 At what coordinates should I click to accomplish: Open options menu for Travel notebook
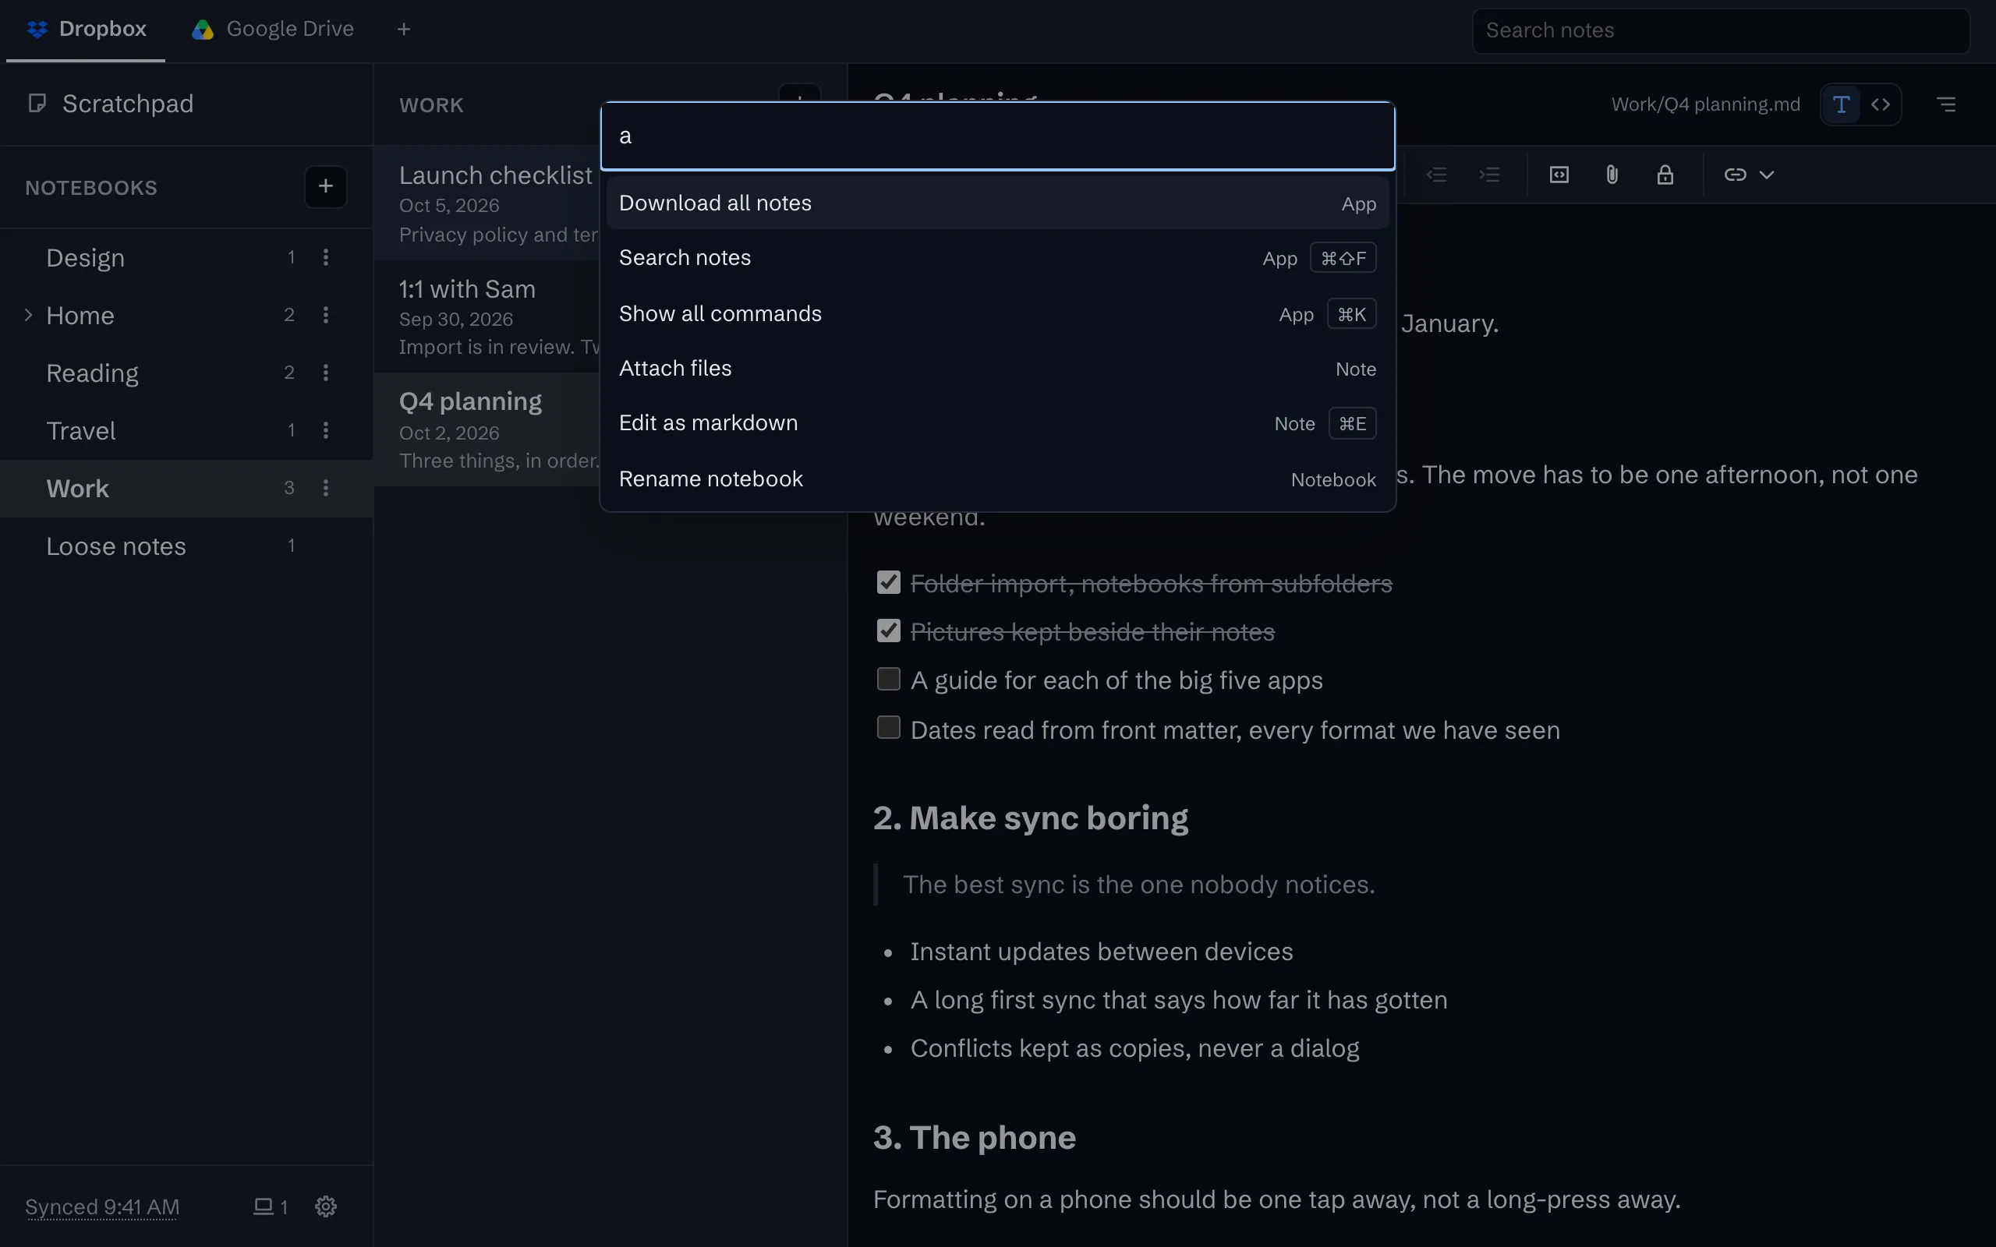[x=326, y=430]
